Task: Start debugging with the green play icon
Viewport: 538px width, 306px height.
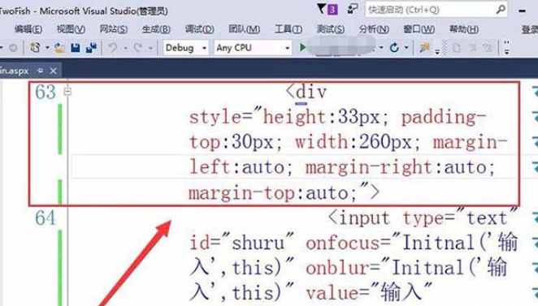Action: (302, 47)
